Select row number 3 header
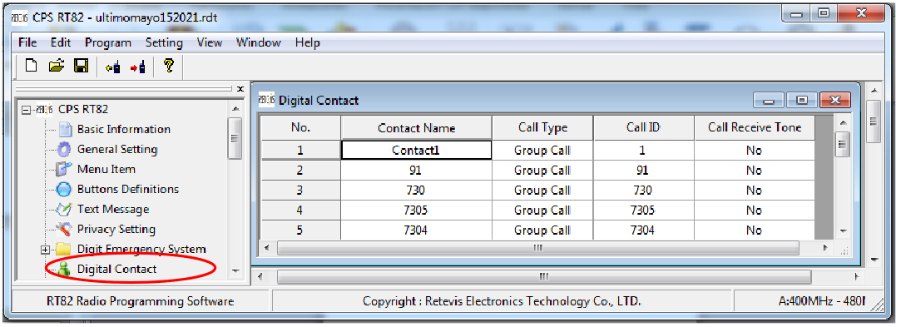Screen dimensions: 901x327 pos(300,191)
